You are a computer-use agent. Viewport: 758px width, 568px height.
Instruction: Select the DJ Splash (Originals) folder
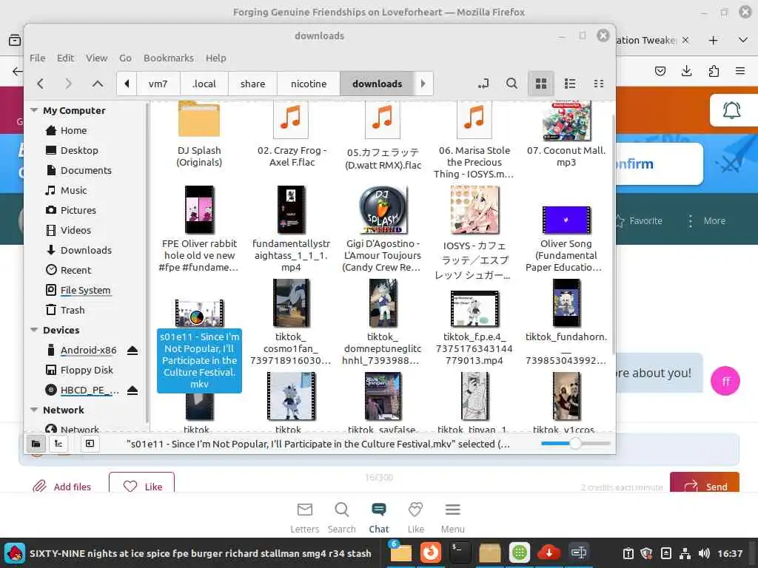click(x=199, y=135)
